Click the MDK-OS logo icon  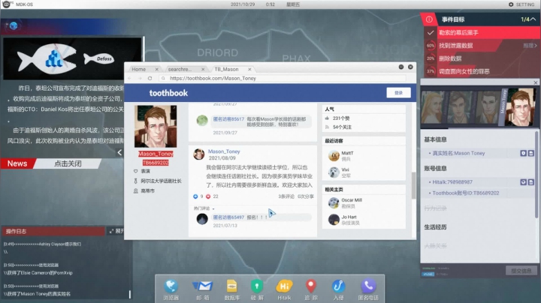pyautogui.click(x=7, y=4)
